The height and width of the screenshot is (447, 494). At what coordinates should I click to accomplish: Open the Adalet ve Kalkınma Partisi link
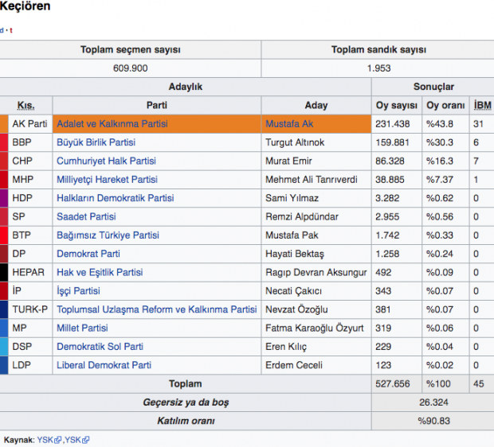(112, 124)
